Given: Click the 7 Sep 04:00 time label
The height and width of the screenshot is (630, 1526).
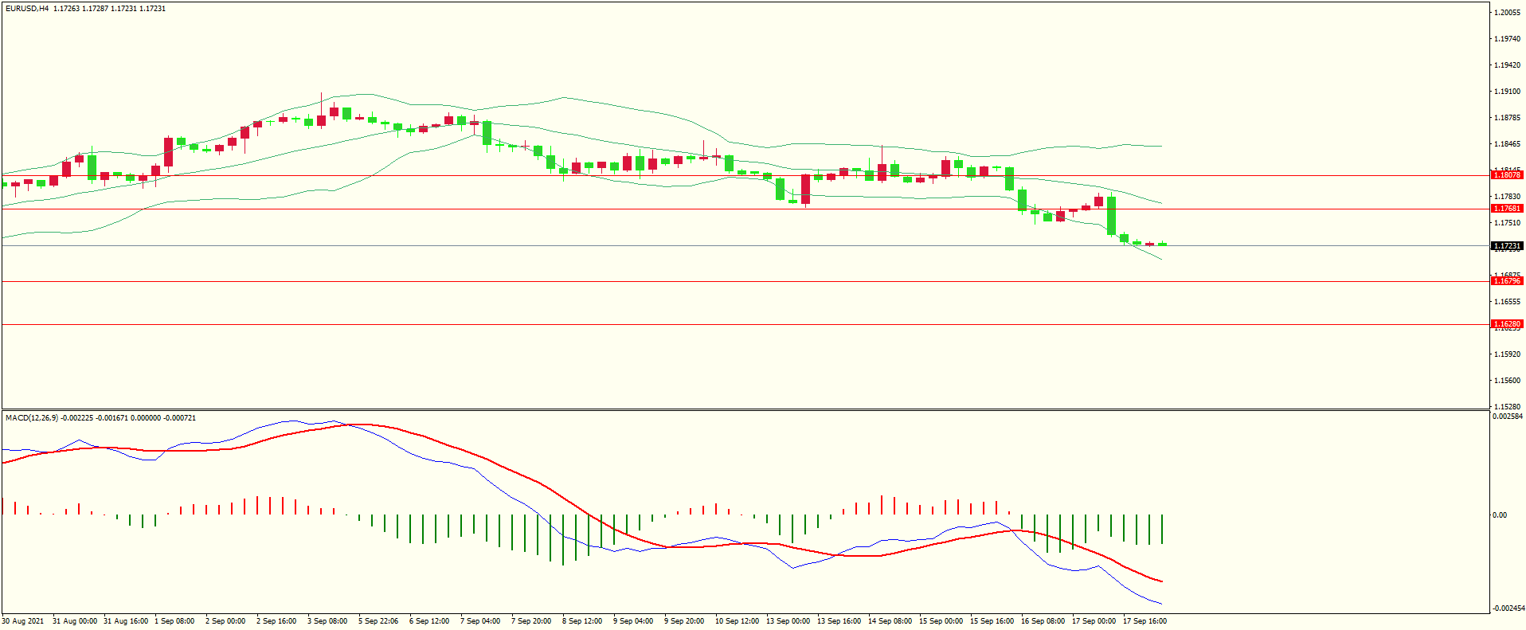Looking at the screenshot, I should [480, 621].
